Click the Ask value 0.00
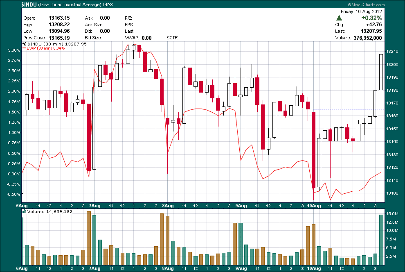 105,18
